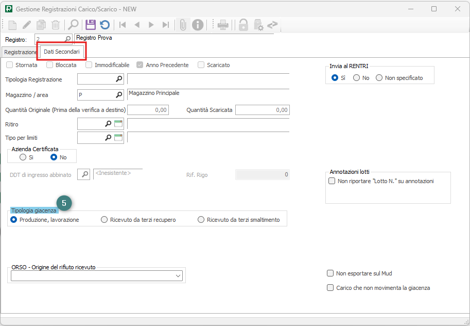The image size is (470, 326).
Task: Choose Ricevuto da terzi recupero
Action: pyautogui.click(x=105, y=220)
